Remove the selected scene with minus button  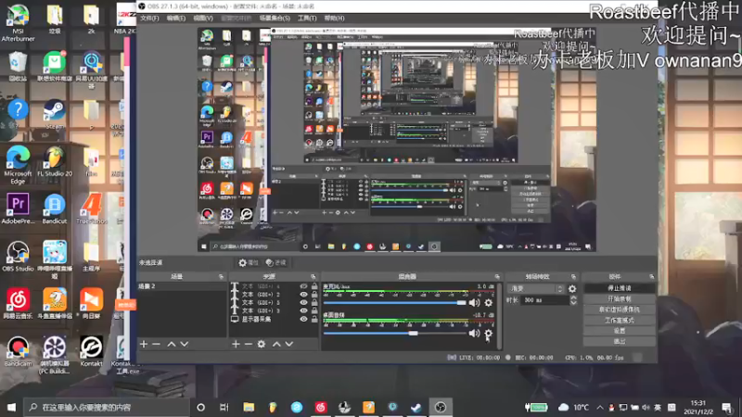tap(157, 344)
